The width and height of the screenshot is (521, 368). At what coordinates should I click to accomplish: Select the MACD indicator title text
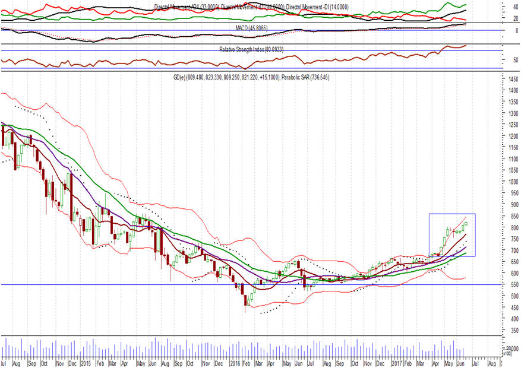[248, 27]
